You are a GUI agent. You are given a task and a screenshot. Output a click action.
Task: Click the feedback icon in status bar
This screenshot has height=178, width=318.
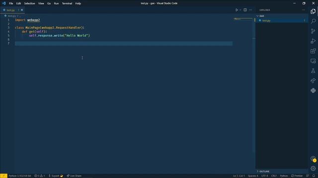pyautogui.click(x=308, y=176)
